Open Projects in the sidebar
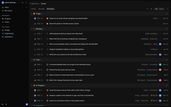Screen dimensions: 171x107 (14, 19)
